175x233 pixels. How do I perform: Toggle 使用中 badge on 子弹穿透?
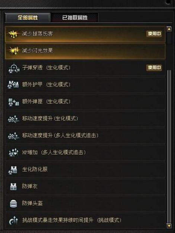154,68
